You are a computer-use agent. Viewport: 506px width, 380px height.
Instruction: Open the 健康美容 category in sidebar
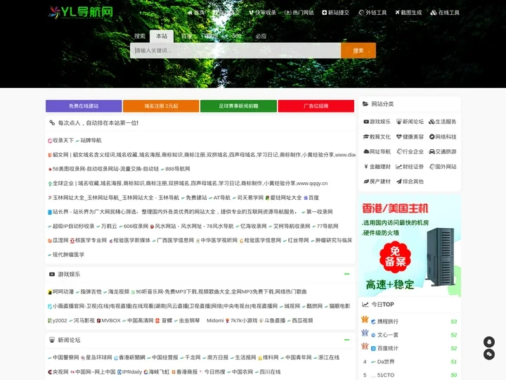pos(410,137)
